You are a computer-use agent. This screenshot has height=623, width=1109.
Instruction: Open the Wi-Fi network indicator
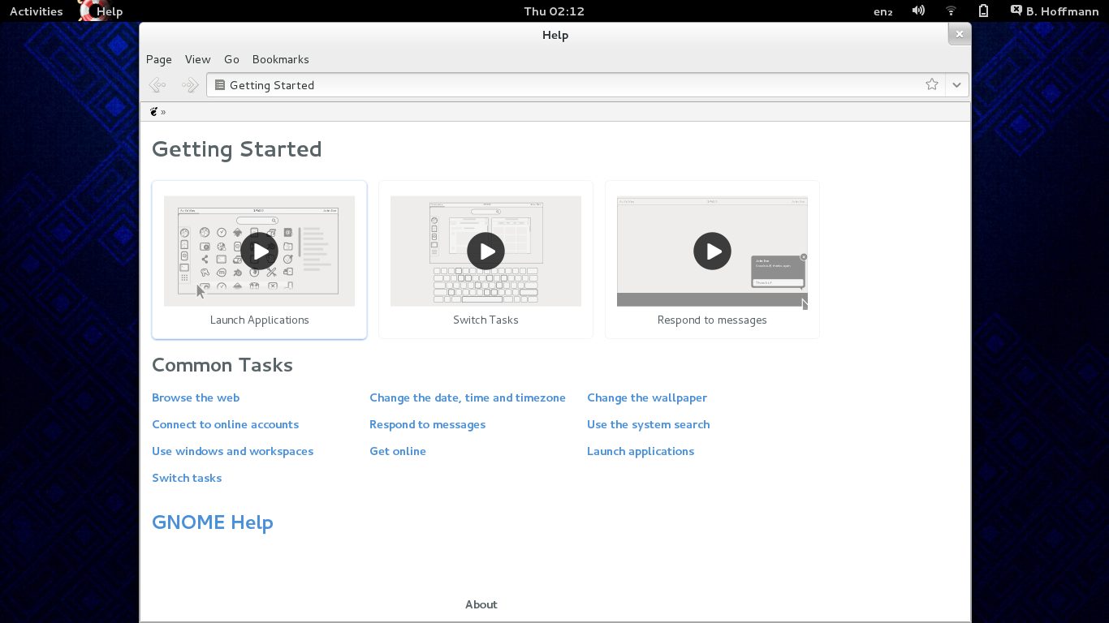[x=951, y=11]
